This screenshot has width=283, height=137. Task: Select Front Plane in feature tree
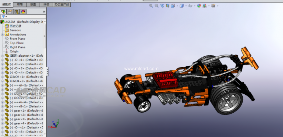tap(18, 38)
